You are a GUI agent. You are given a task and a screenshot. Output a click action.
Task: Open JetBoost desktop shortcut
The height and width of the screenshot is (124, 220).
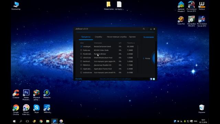(x=47, y=109)
